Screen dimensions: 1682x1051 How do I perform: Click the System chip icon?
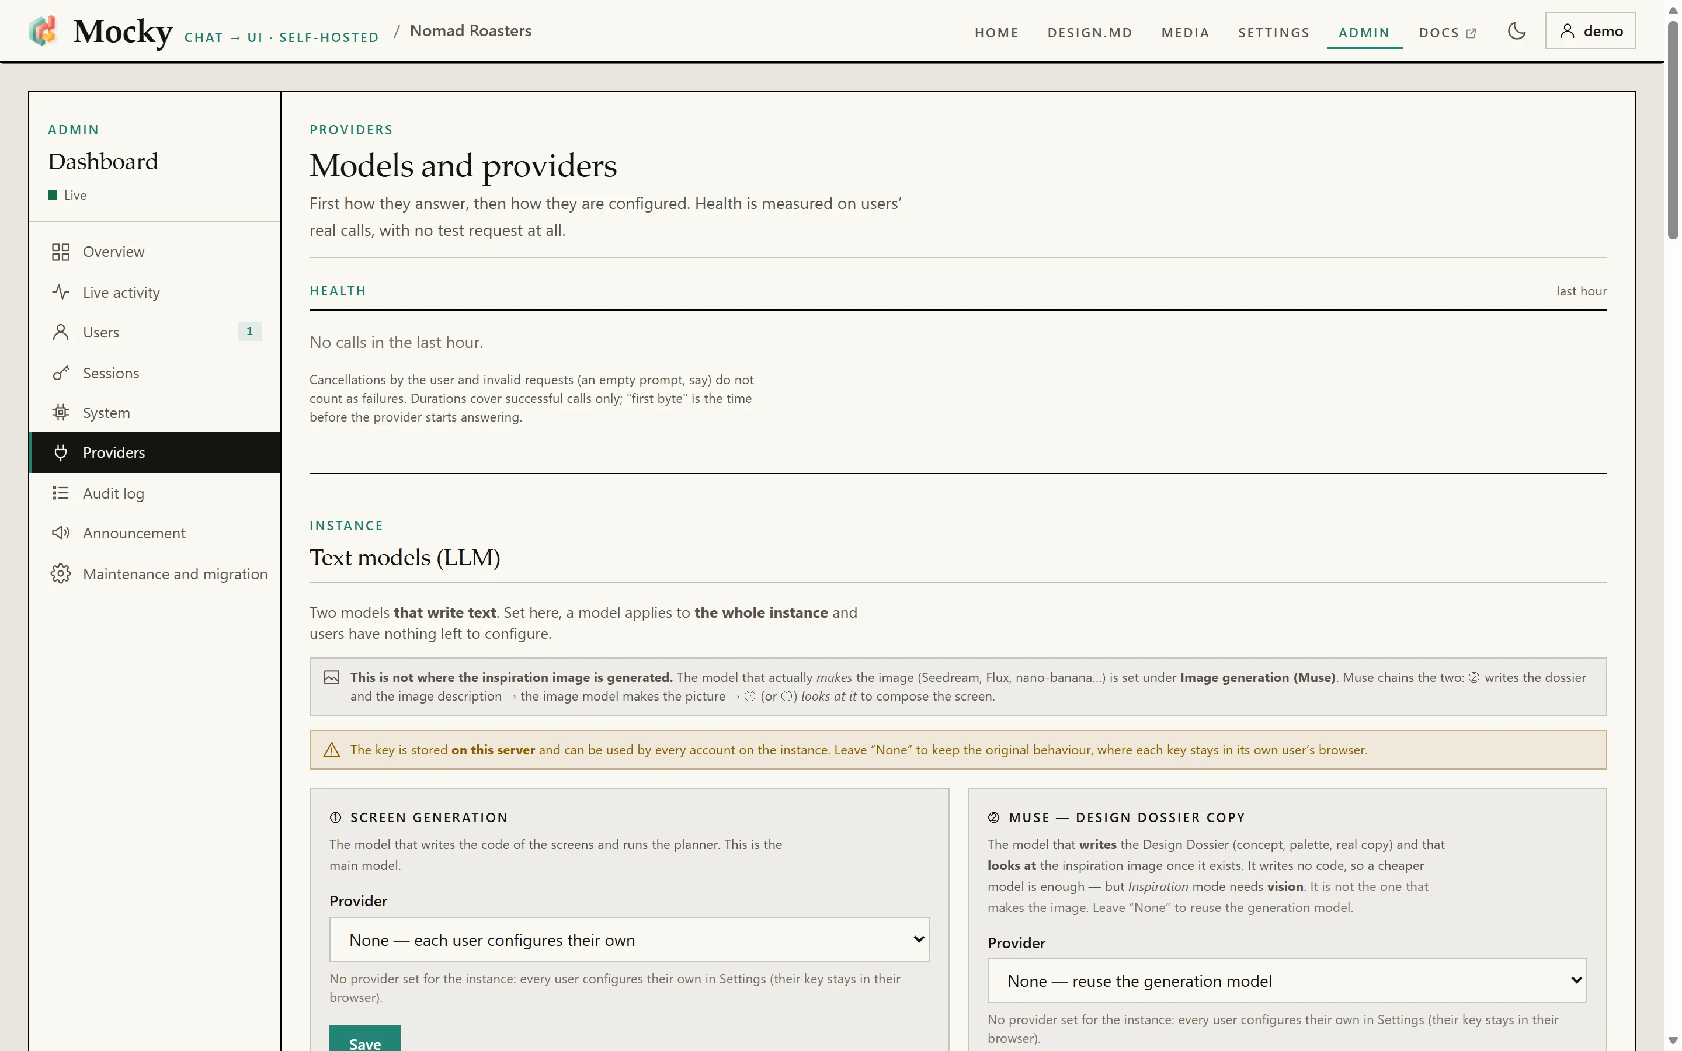[x=61, y=413]
